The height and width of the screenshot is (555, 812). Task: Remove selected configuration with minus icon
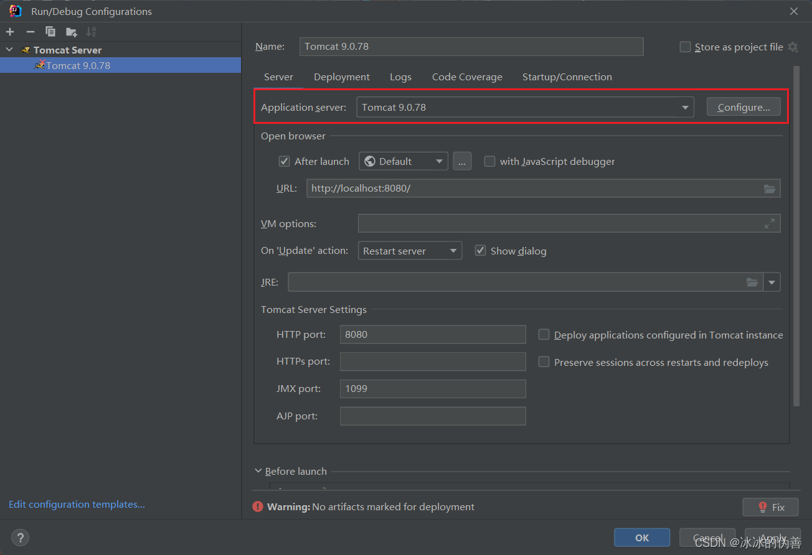30,32
